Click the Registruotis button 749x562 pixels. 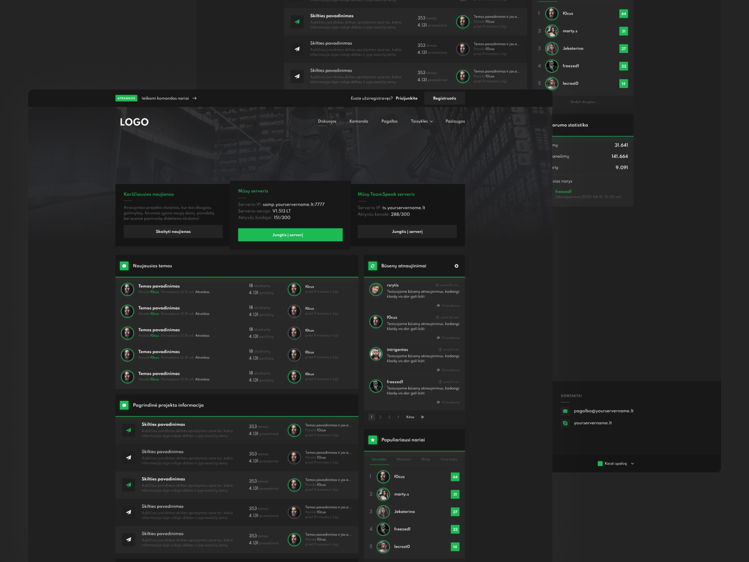click(444, 98)
